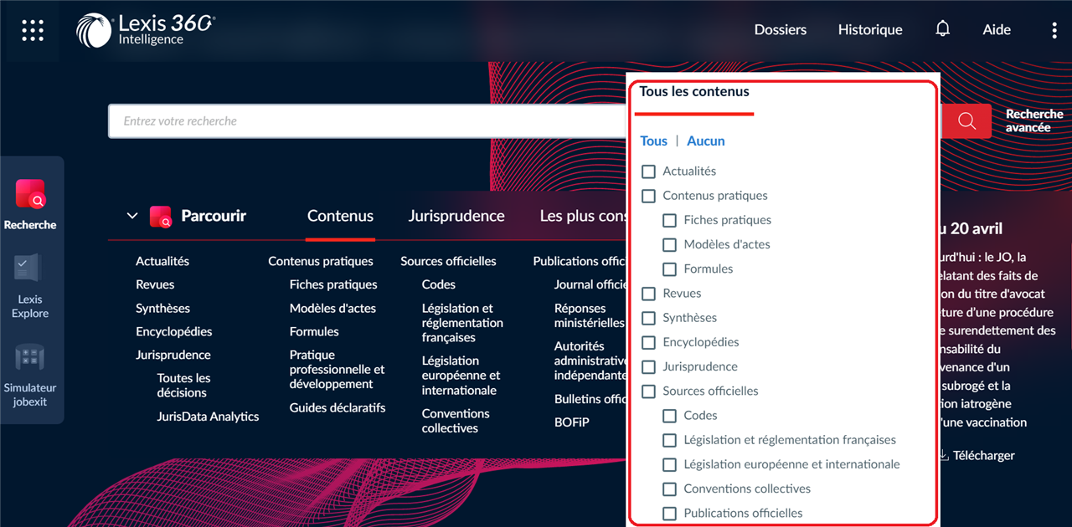Check the Actualités checkbox

click(648, 171)
